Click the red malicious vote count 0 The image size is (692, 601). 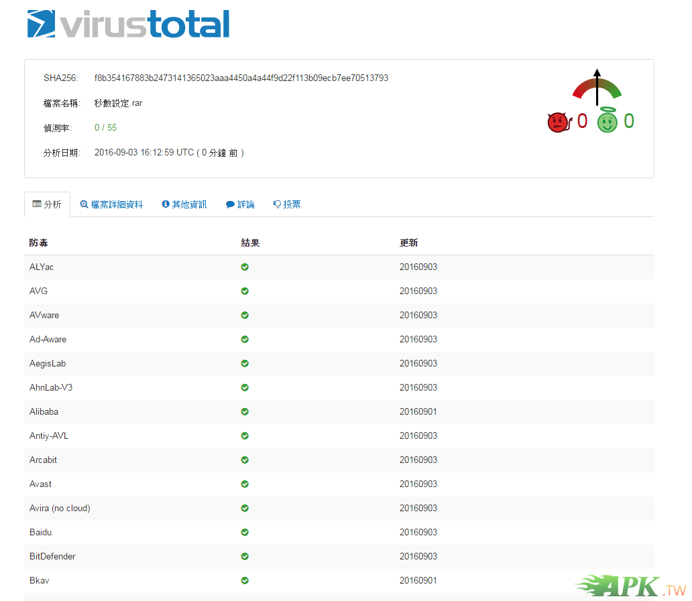click(x=582, y=121)
